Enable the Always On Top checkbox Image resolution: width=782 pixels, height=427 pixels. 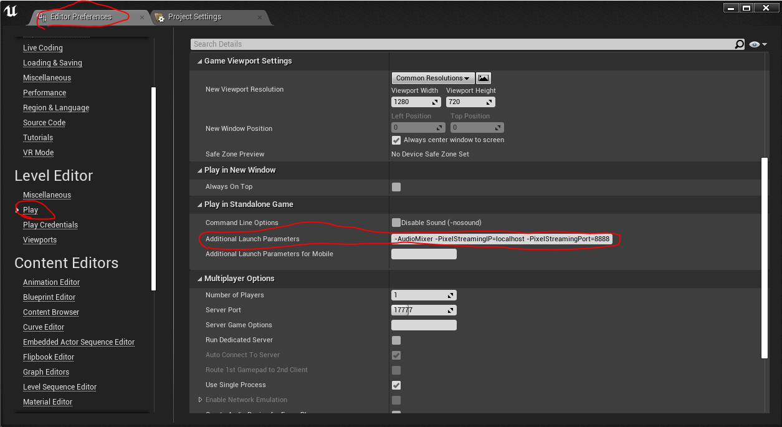pos(396,187)
